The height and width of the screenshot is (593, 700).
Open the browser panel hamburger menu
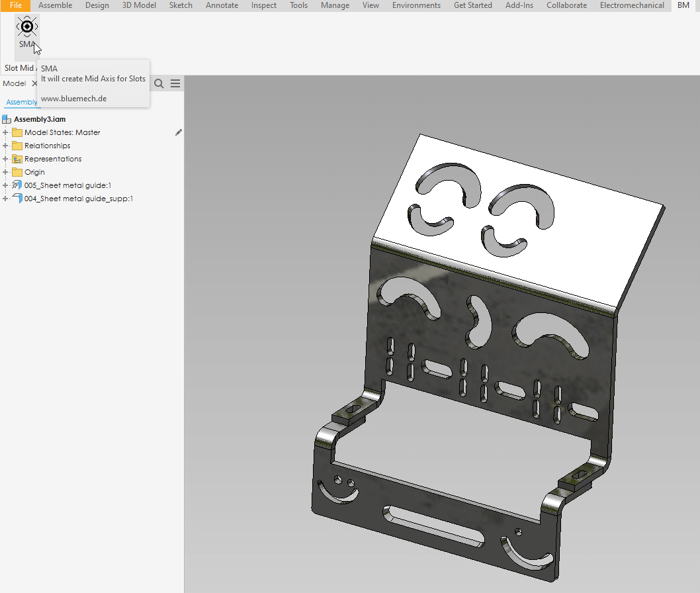175,83
